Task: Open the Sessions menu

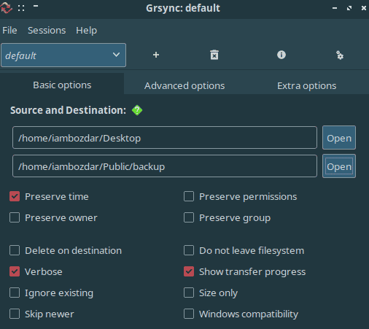Action: tap(47, 31)
